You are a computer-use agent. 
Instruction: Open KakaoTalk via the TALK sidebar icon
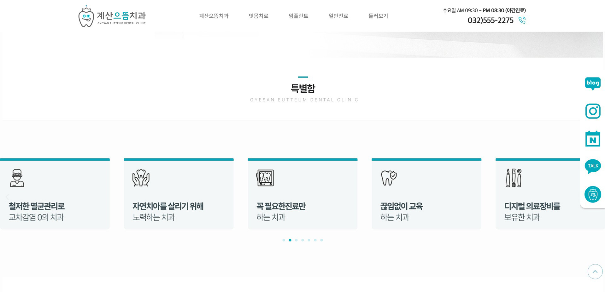click(593, 166)
